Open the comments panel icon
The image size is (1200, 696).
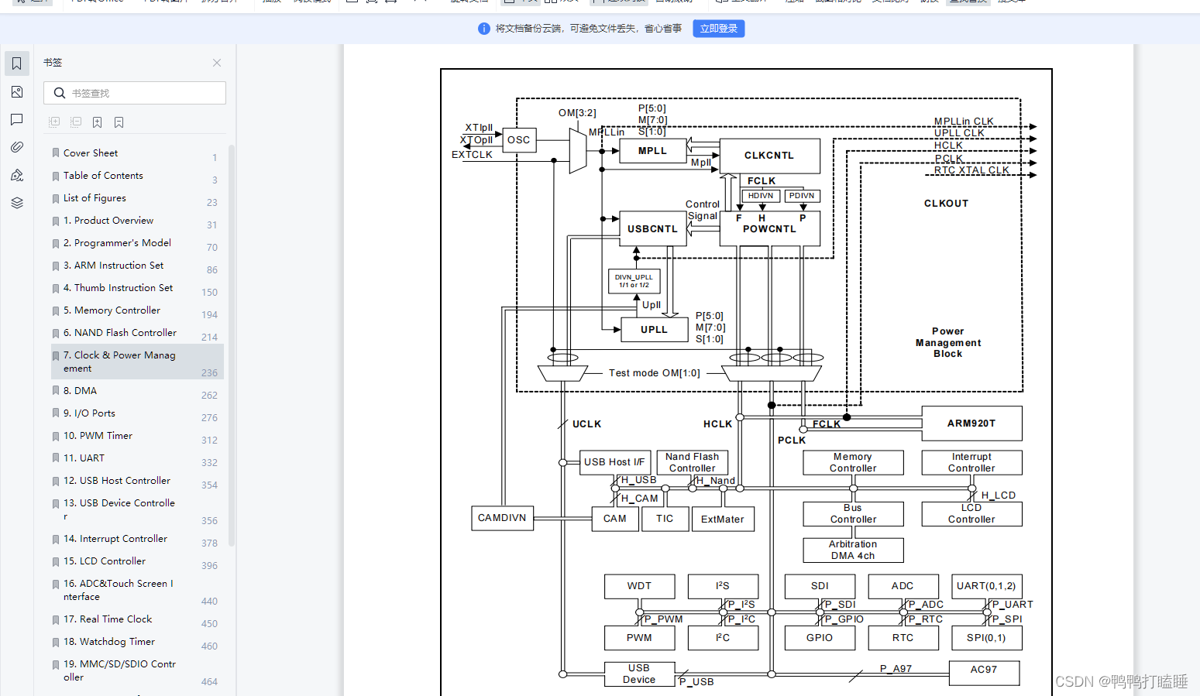point(17,120)
